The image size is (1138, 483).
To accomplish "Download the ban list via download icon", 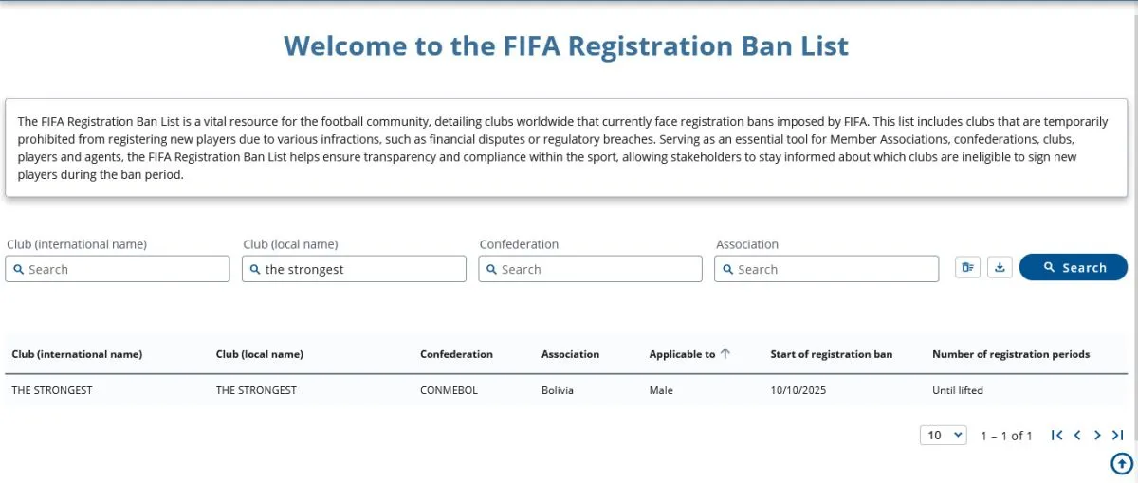I will pyautogui.click(x=1000, y=268).
